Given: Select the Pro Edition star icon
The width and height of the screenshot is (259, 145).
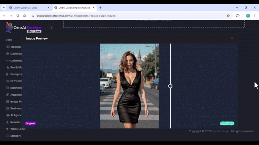Looking at the screenshot, I should pos(8,67).
